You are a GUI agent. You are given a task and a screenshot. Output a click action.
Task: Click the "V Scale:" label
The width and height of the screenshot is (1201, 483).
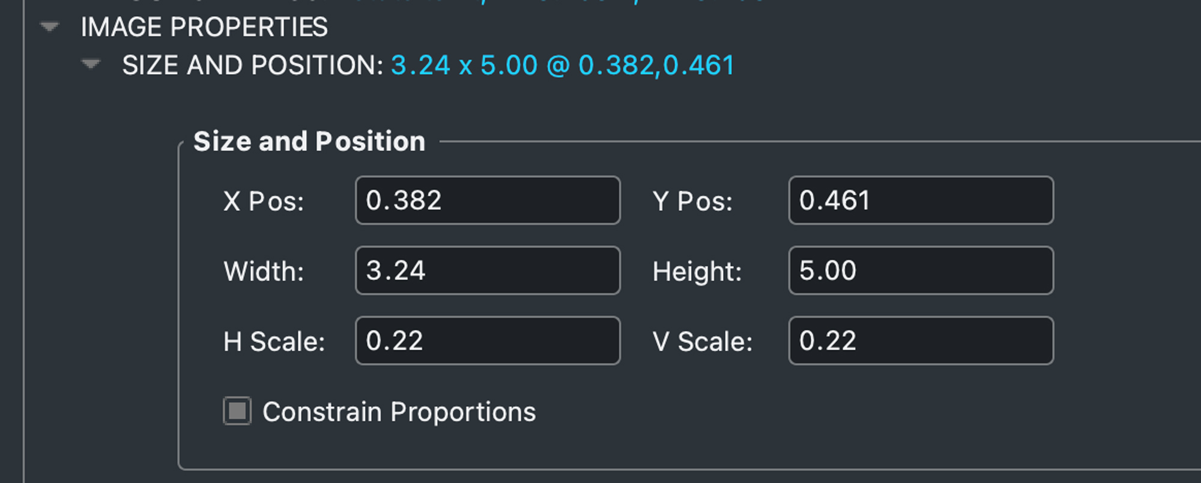[x=703, y=342]
